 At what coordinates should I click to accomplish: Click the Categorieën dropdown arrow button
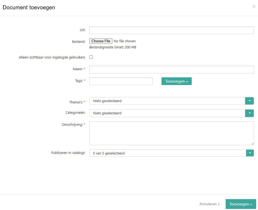point(250,113)
